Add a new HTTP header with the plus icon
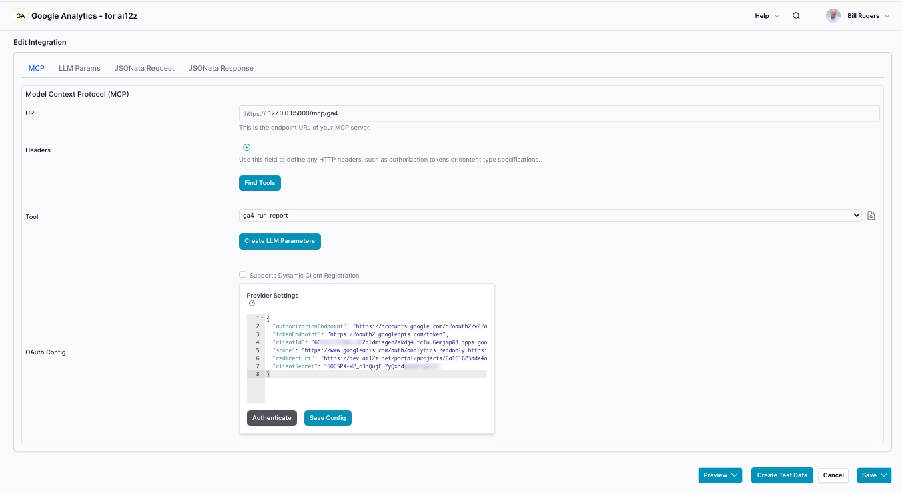The image size is (902, 494). (x=246, y=148)
